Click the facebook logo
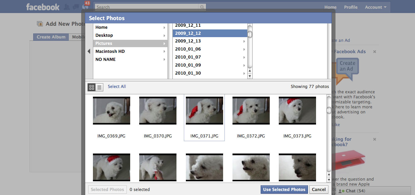 (42, 6)
